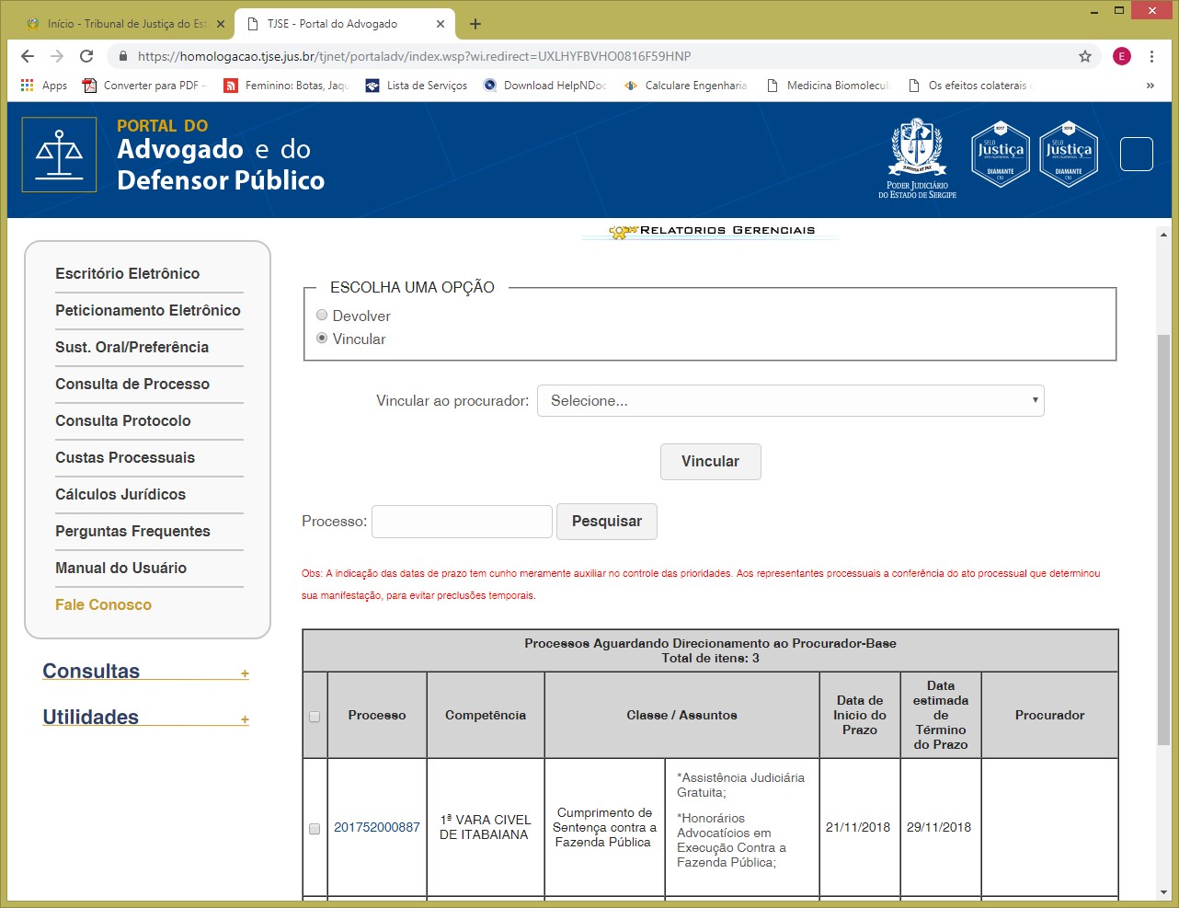1179x908 pixels.
Task: Bookmark this page with the star icon
Action: click(x=1085, y=56)
